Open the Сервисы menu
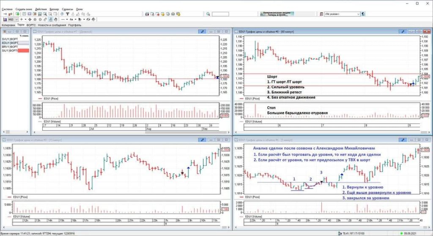 click(67, 9)
